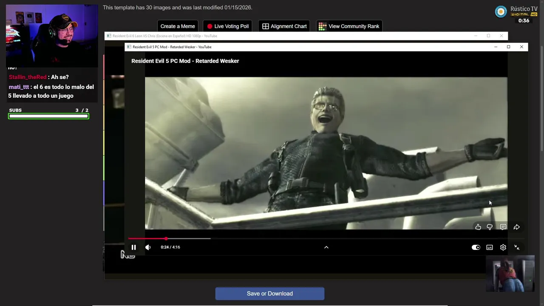The width and height of the screenshot is (544, 306).
Task: Click the streamer webcam overlay
Action: coord(52,36)
